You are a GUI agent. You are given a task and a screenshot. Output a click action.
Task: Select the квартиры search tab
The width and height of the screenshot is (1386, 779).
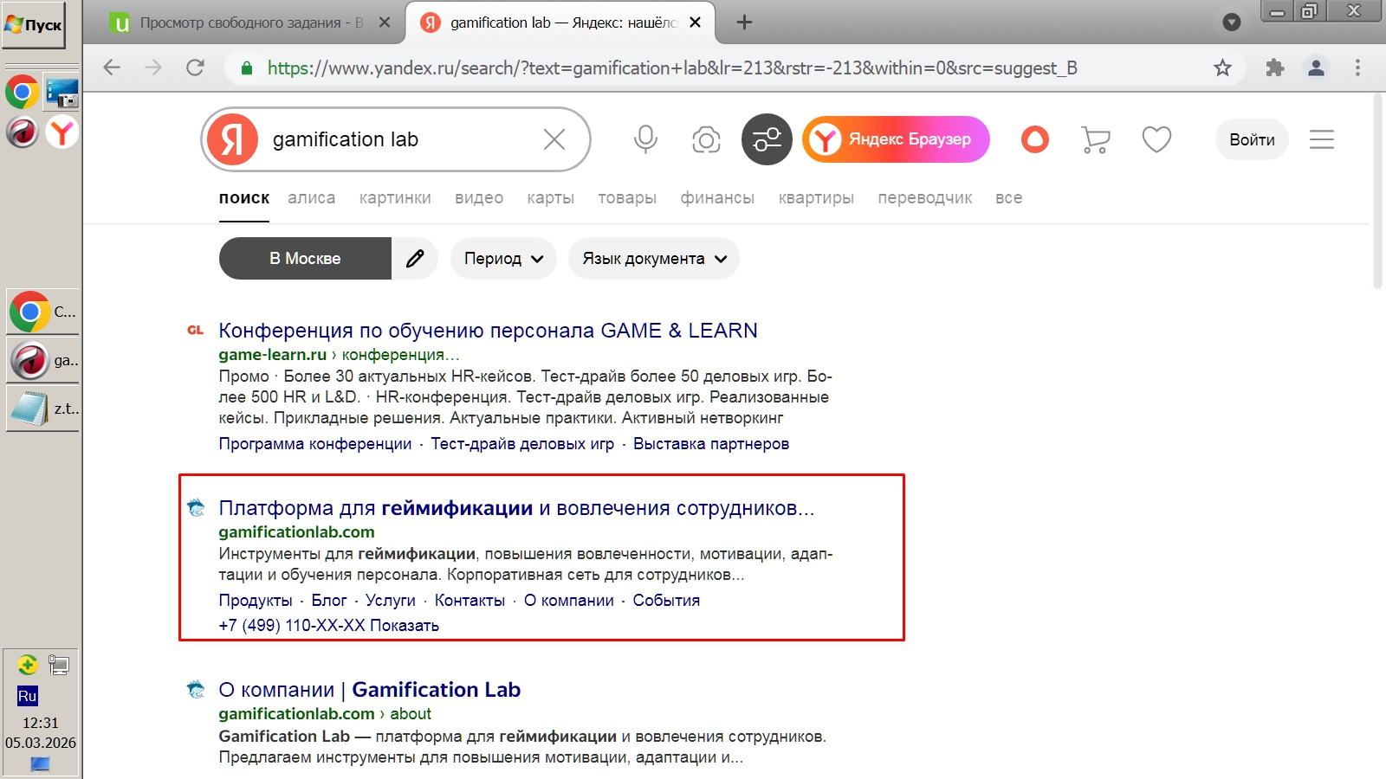(816, 198)
